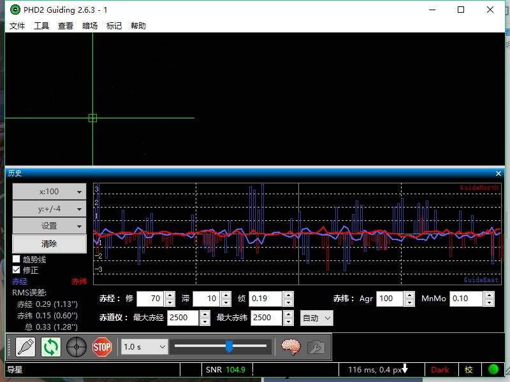Click the 最大赤经 field showing 2500
510x382 pixels.
pos(183,318)
